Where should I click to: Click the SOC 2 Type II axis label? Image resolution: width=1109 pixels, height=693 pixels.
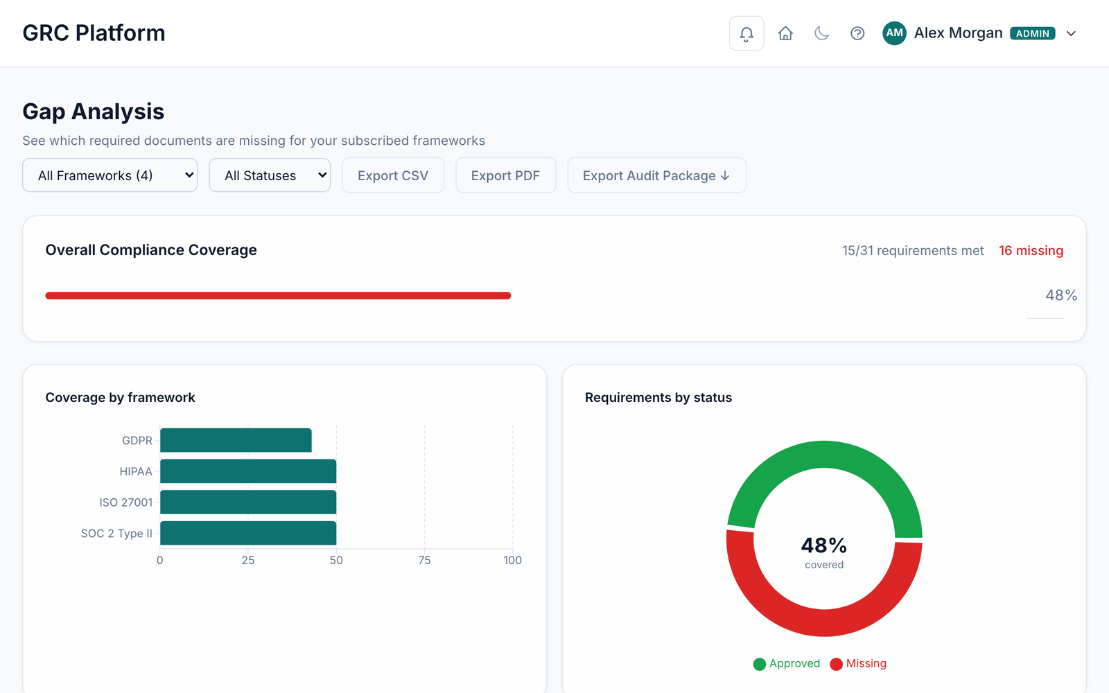(x=116, y=534)
